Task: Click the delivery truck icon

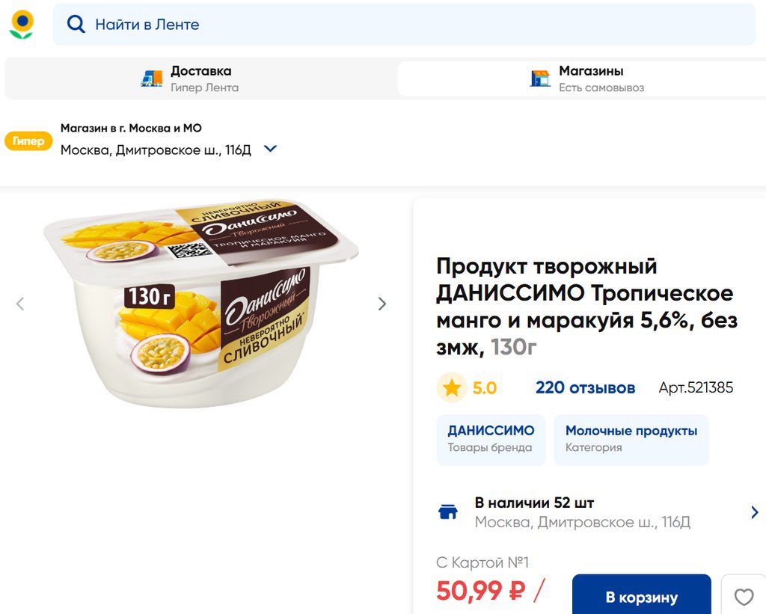Action: (x=152, y=79)
